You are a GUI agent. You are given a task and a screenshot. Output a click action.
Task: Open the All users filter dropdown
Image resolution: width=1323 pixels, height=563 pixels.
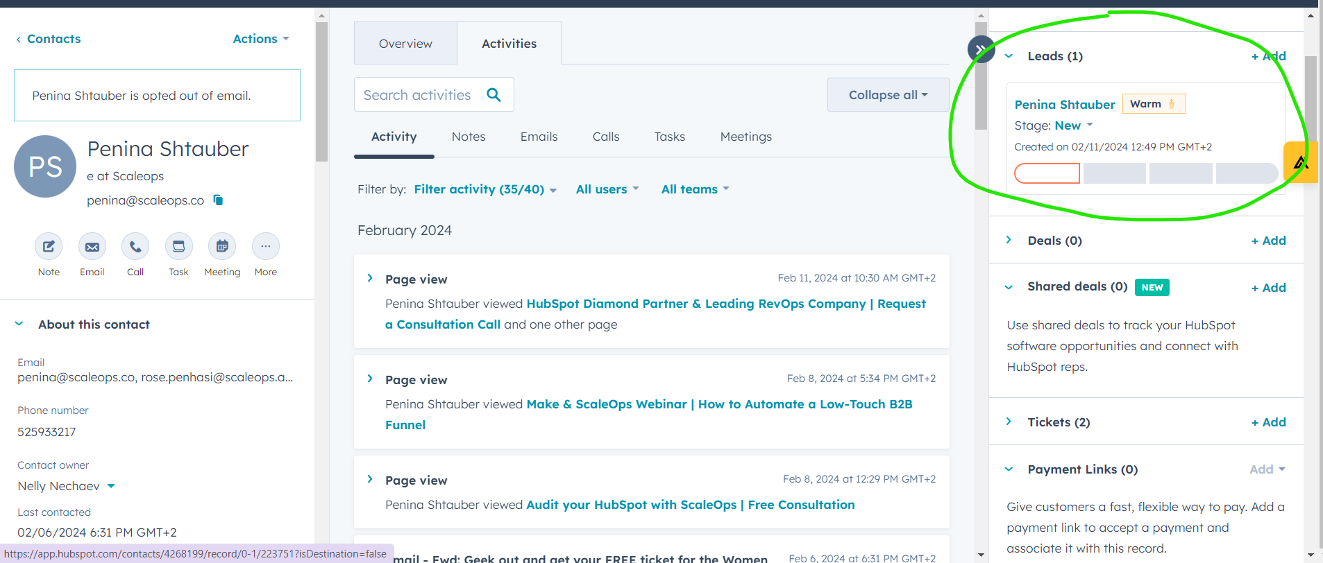[607, 189]
